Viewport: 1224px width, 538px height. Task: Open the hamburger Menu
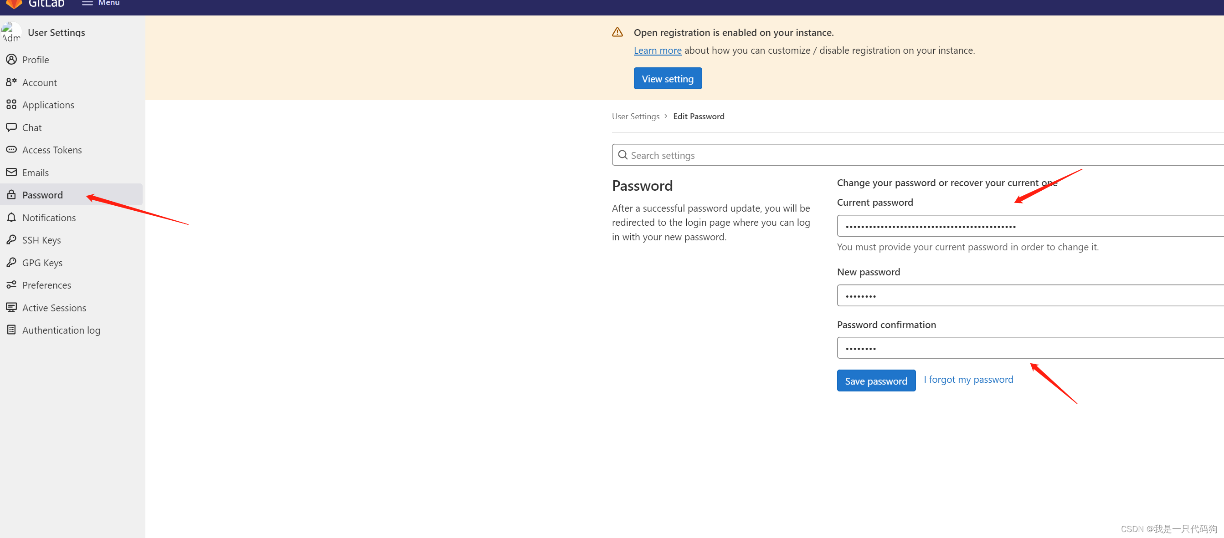(x=100, y=3)
